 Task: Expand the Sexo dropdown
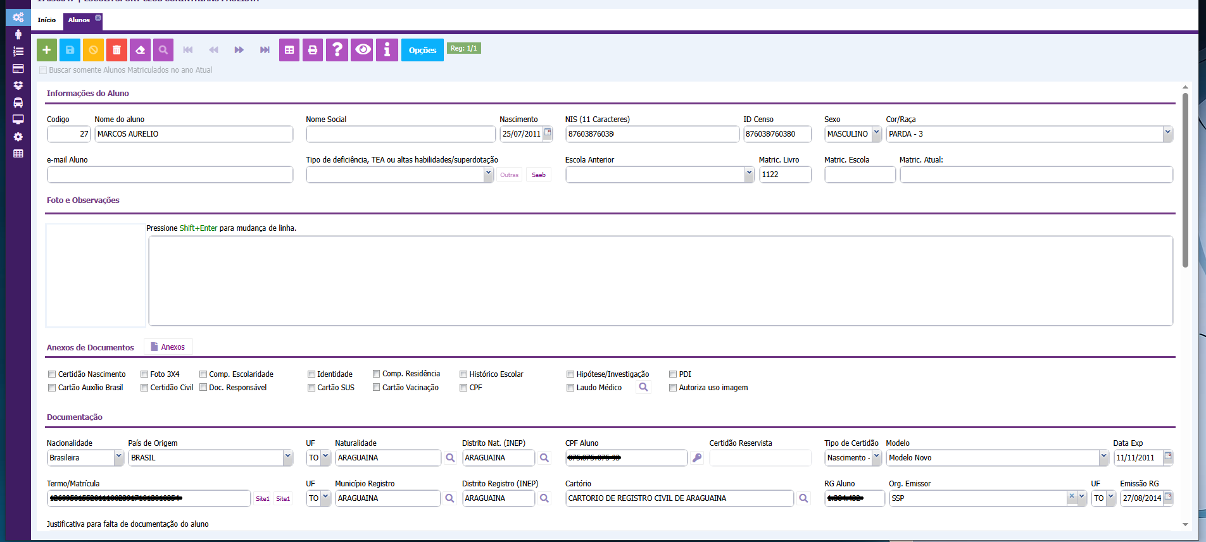(x=876, y=134)
